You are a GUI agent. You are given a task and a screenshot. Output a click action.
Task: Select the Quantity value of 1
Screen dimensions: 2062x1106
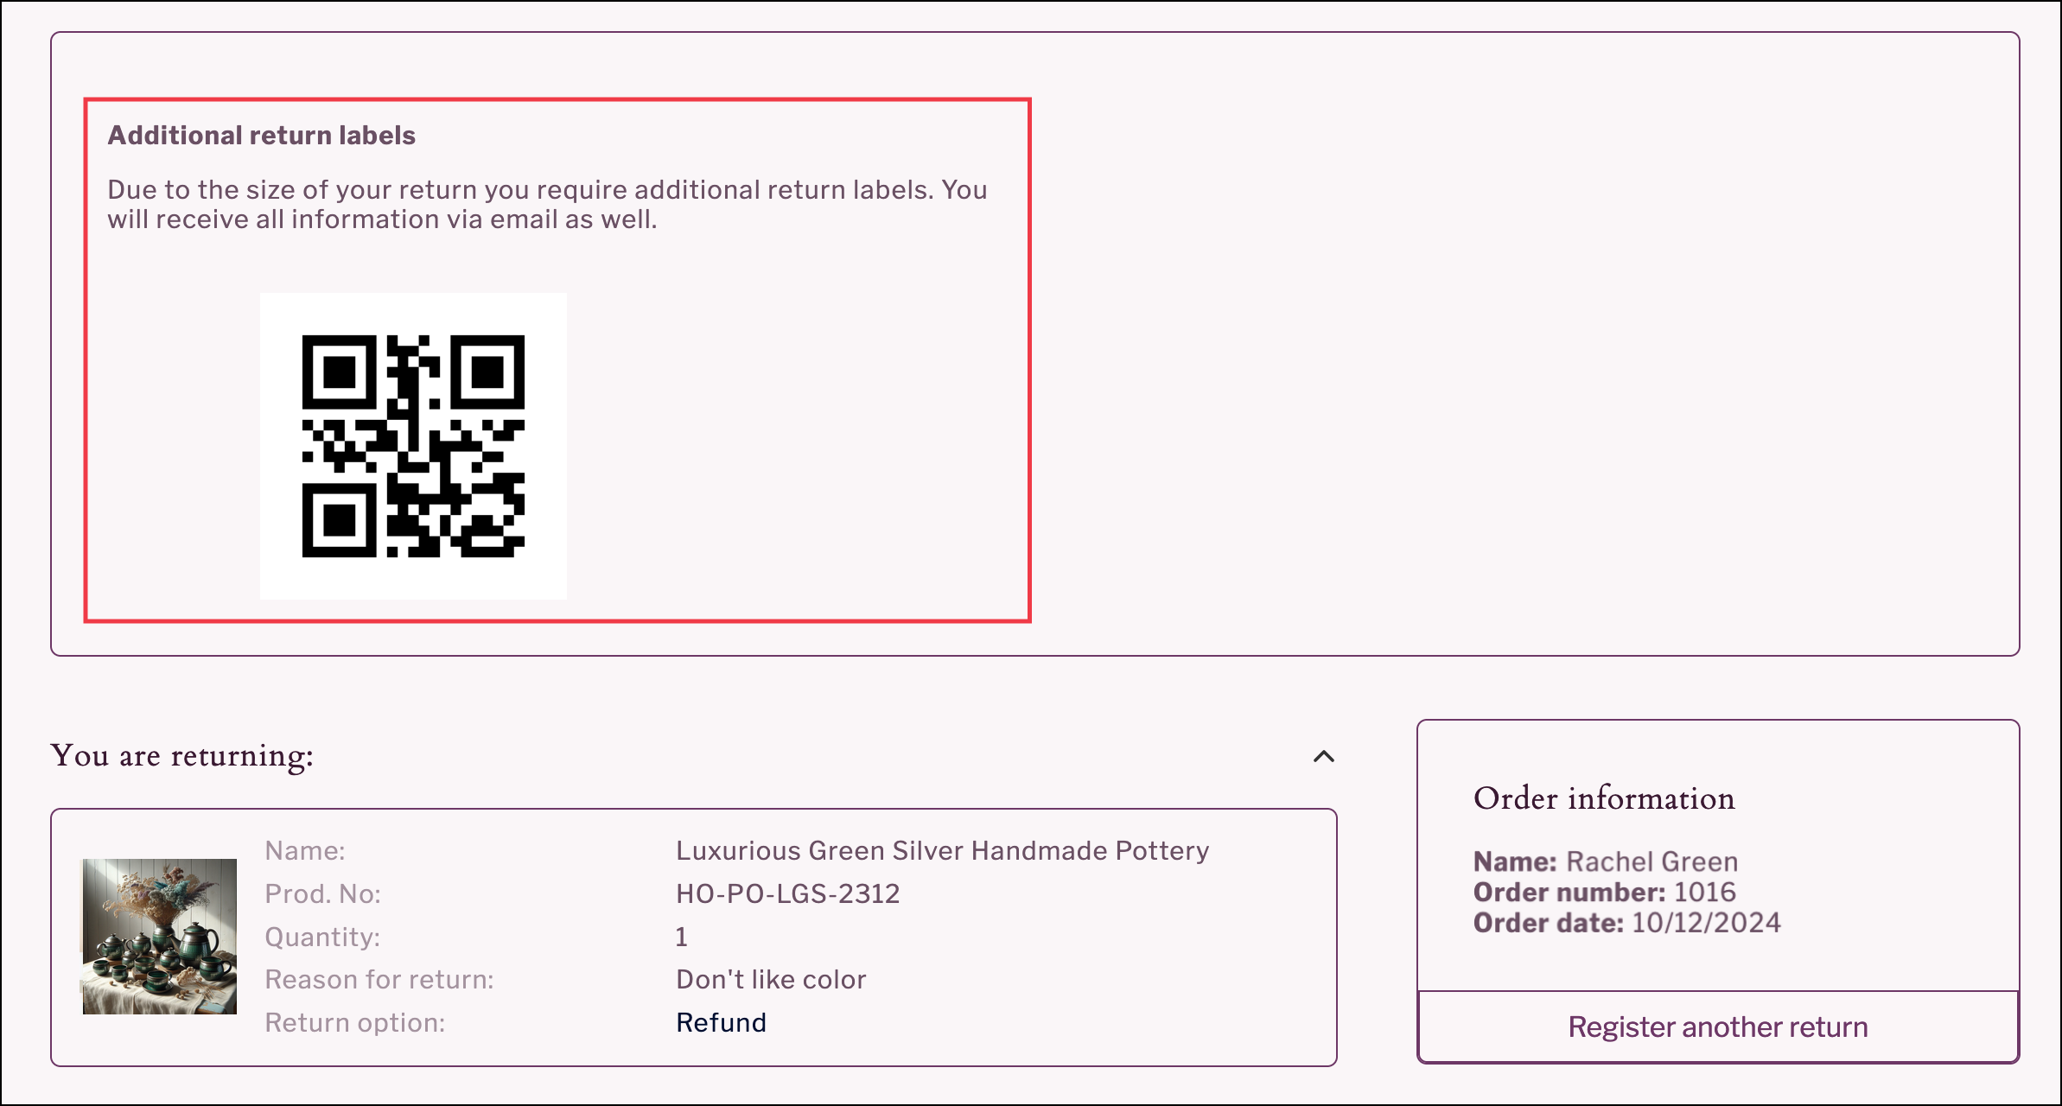coord(682,936)
